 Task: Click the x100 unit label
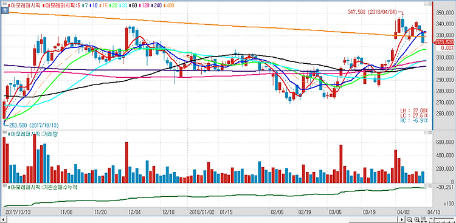(x=448, y=203)
